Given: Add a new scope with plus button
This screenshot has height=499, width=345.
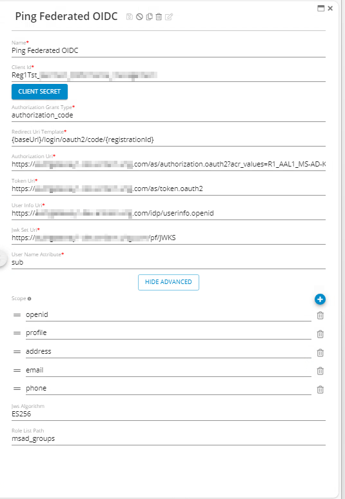Looking at the screenshot, I should 320,299.
